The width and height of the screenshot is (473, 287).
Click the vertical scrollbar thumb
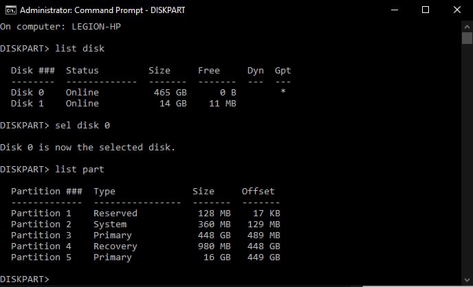tap(467, 38)
